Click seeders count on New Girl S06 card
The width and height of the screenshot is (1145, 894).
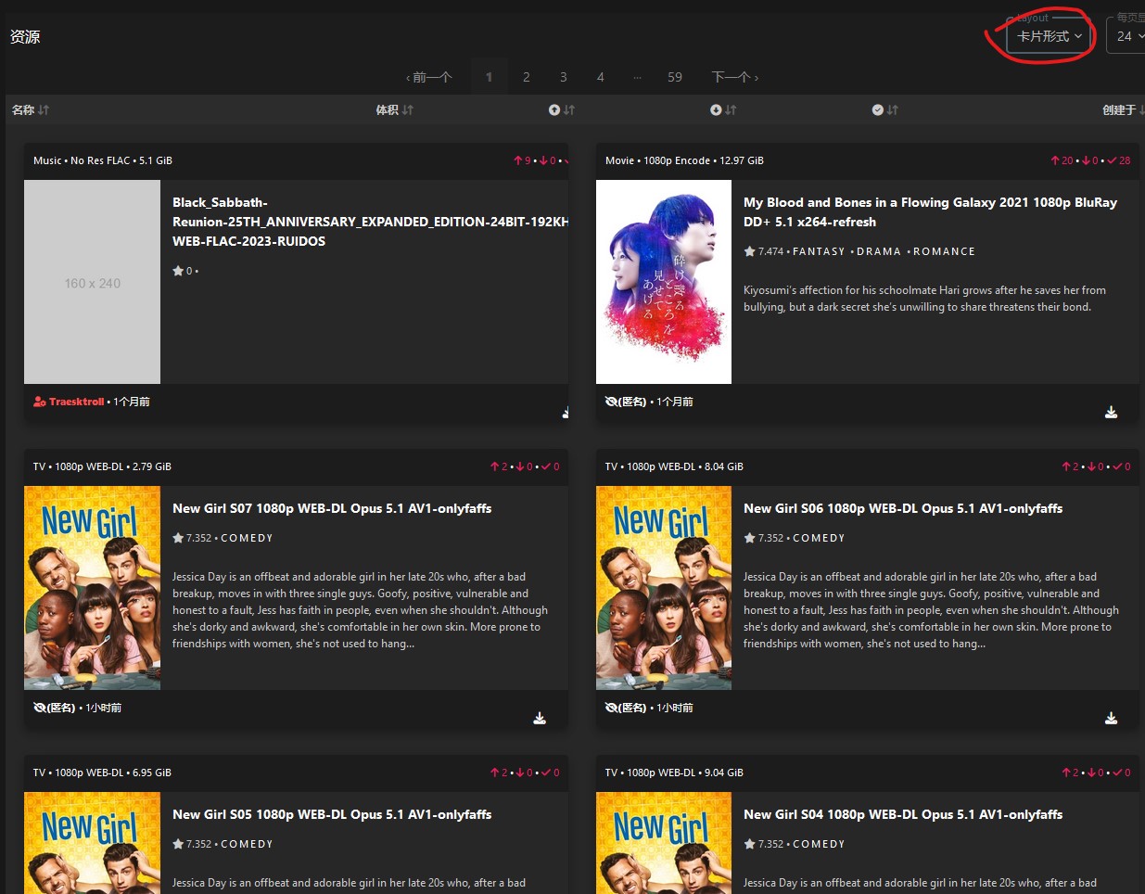click(x=1071, y=466)
